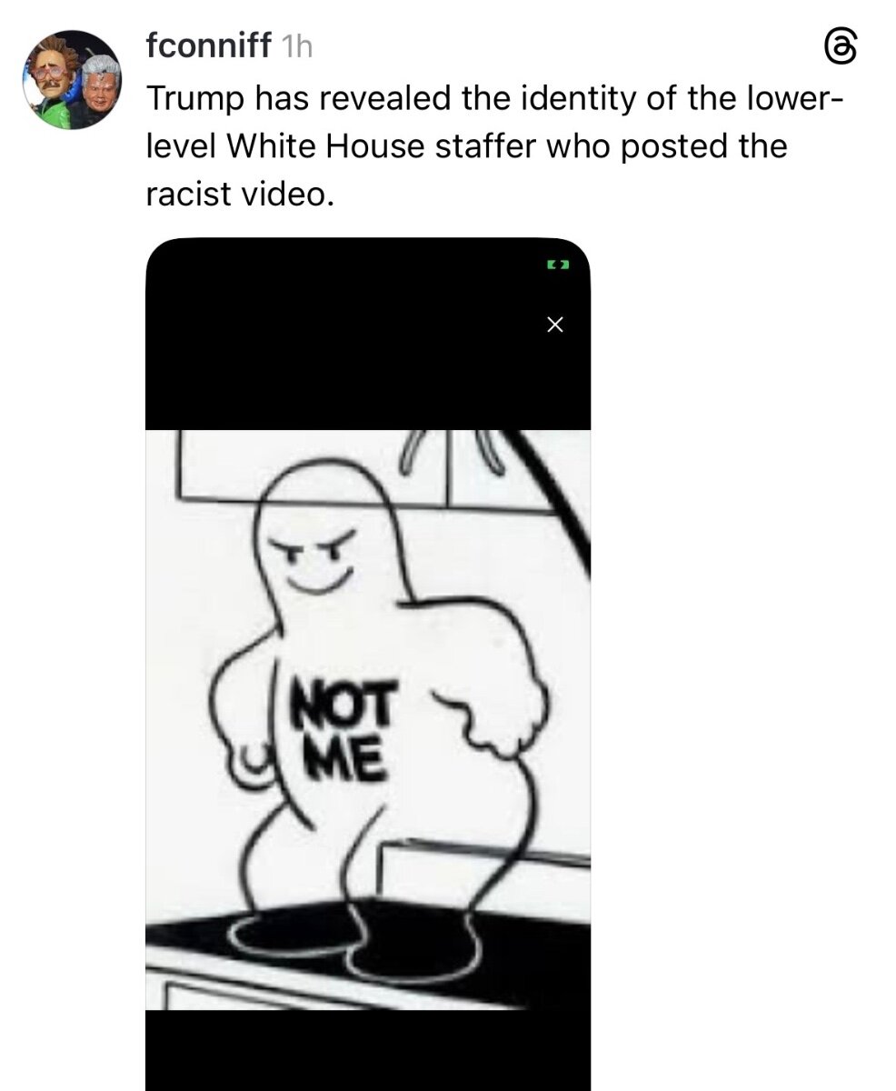The width and height of the screenshot is (896, 1091).
Task: Tap the black bar below the cartoon
Action: click(x=368, y=1050)
